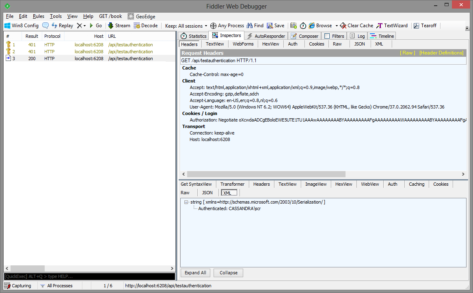Open the Rules menu
473x293 pixels.
pyautogui.click(x=38, y=16)
